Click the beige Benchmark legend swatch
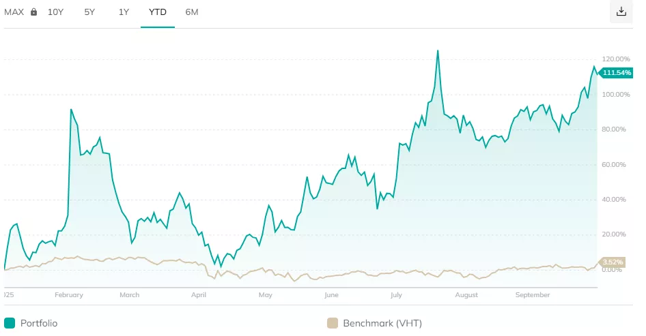 [333, 323]
